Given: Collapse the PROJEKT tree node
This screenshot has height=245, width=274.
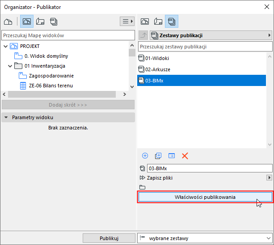Looking at the screenshot, I should click(6, 47).
